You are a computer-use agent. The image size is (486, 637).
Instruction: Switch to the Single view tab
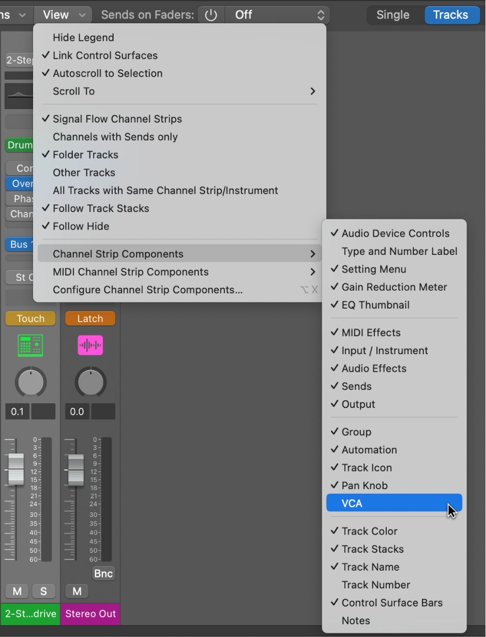coord(394,14)
